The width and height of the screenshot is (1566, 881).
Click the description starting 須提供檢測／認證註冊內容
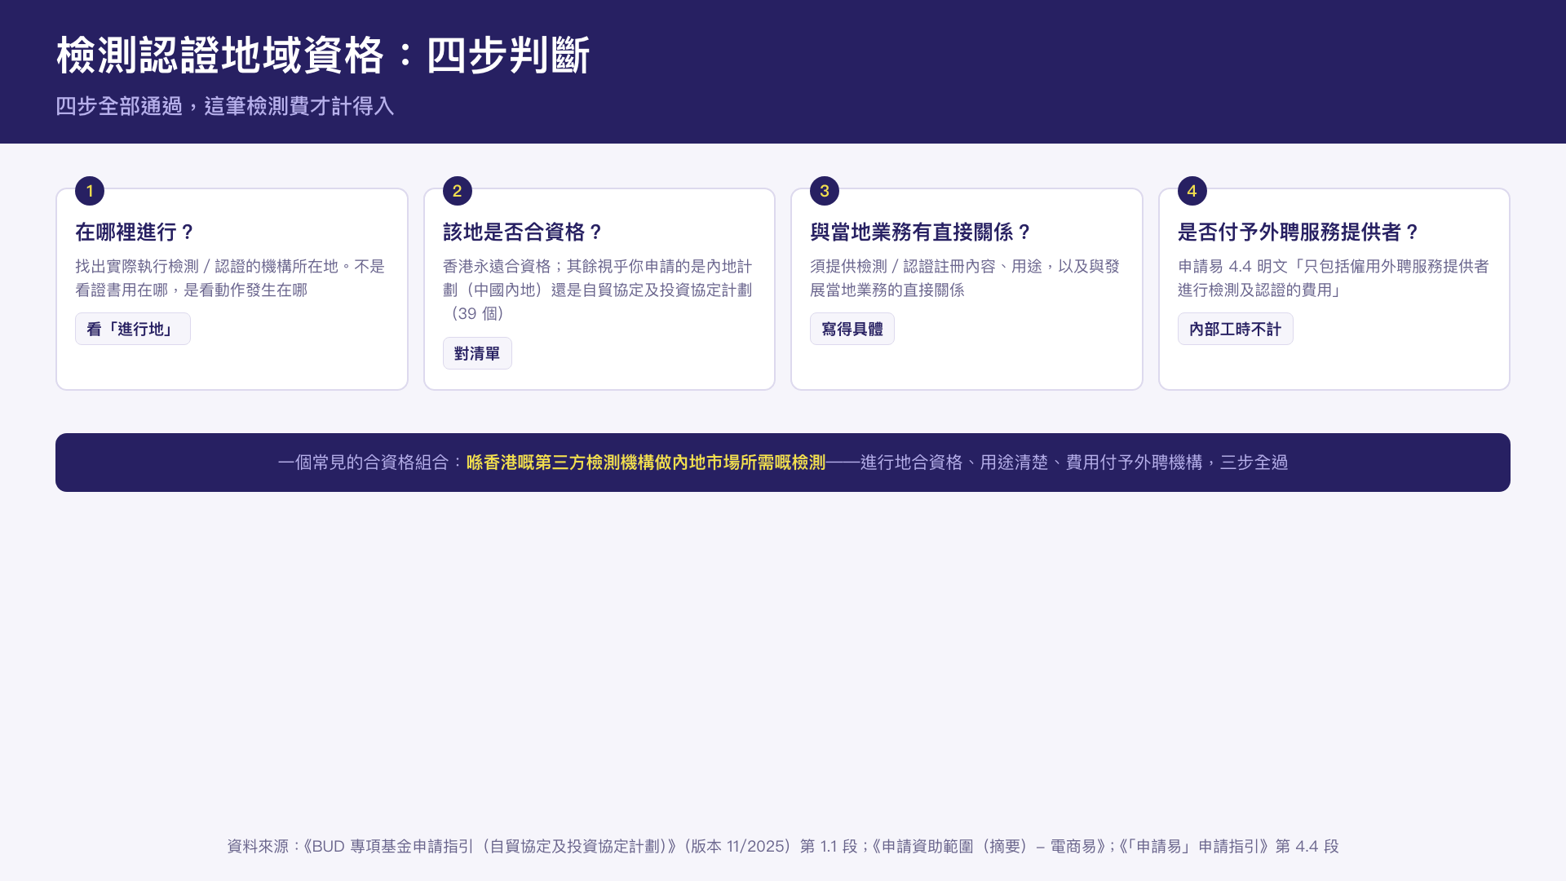click(965, 278)
